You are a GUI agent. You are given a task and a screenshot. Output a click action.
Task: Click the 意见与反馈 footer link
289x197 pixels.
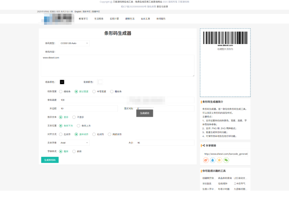click(162, 6)
